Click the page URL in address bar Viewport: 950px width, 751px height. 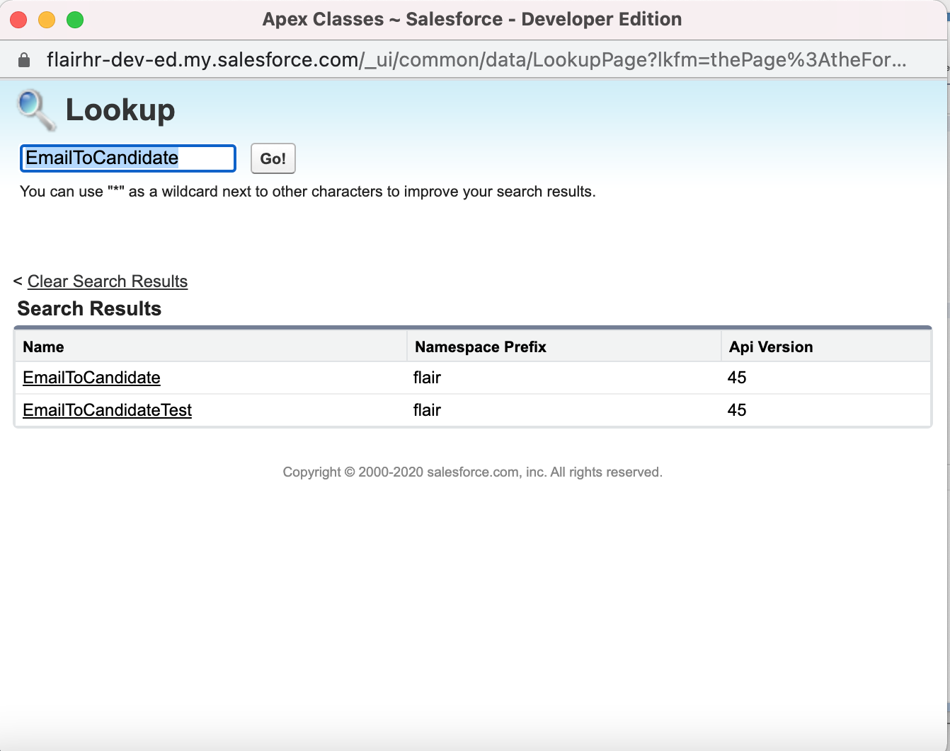tap(476, 60)
